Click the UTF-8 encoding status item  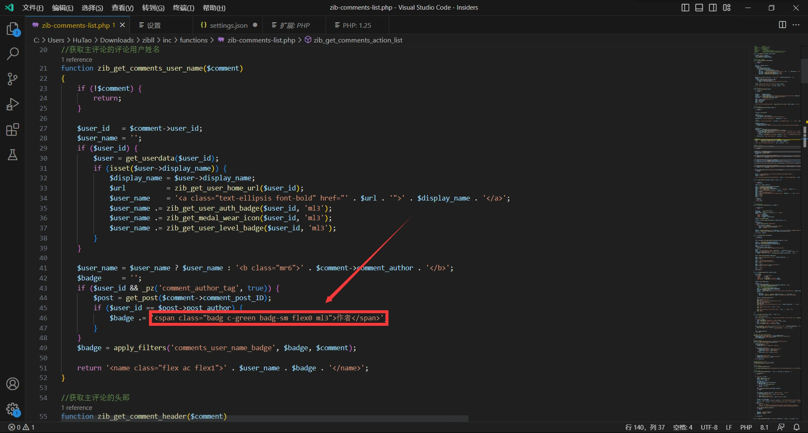pyautogui.click(x=709, y=427)
